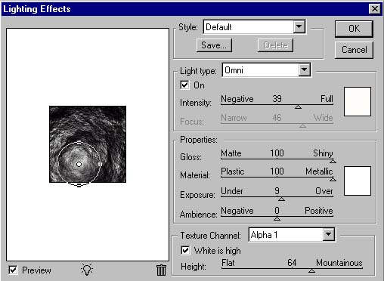The image size is (384, 281).
Task: Open the Texture Channel dropdown
Action: click(x=328, y=234)
